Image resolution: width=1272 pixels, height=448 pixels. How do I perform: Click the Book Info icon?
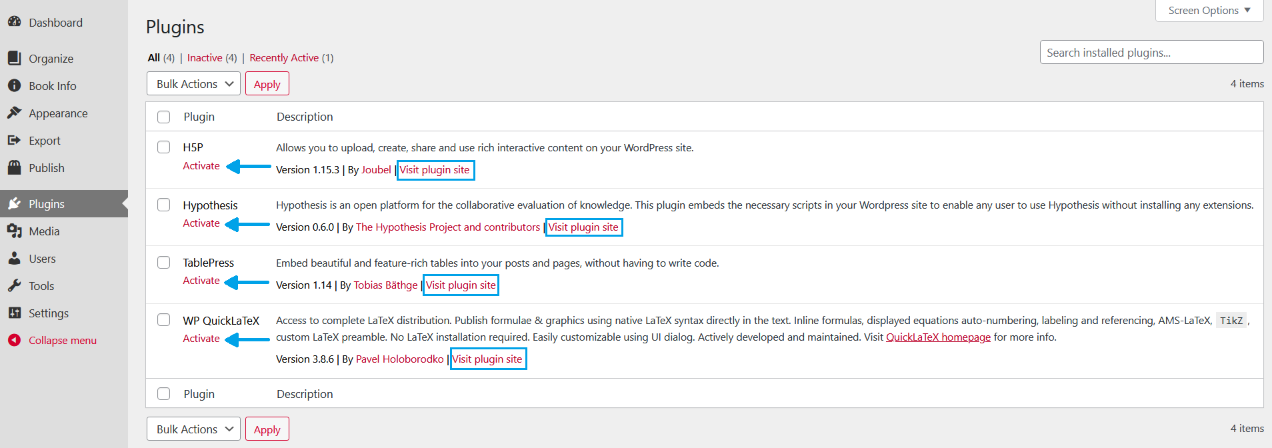[x=14, y=85]
